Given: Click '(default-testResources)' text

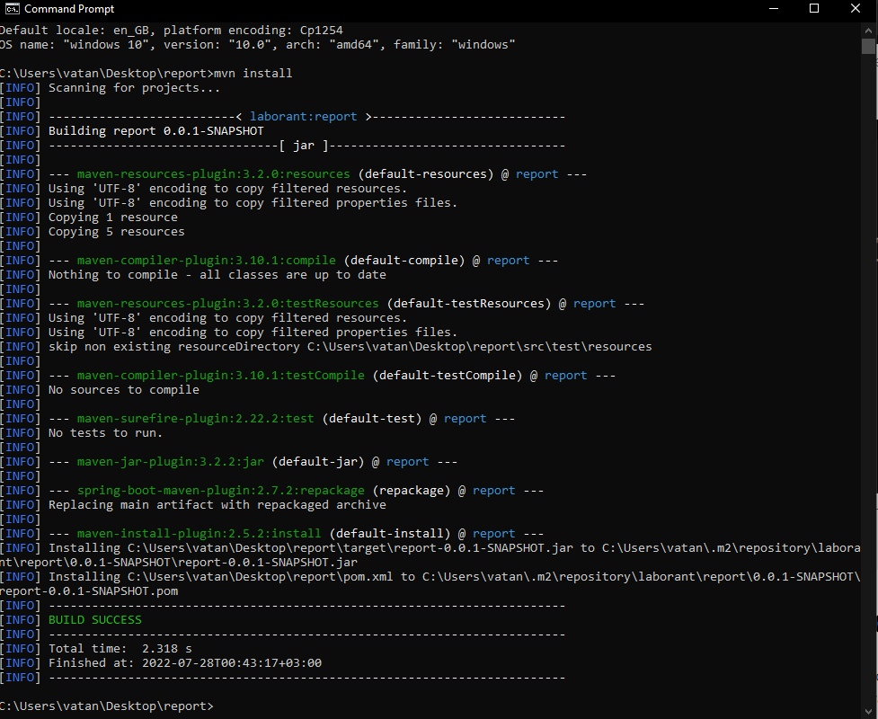Looking at the screenshot, I should point(469,304).
